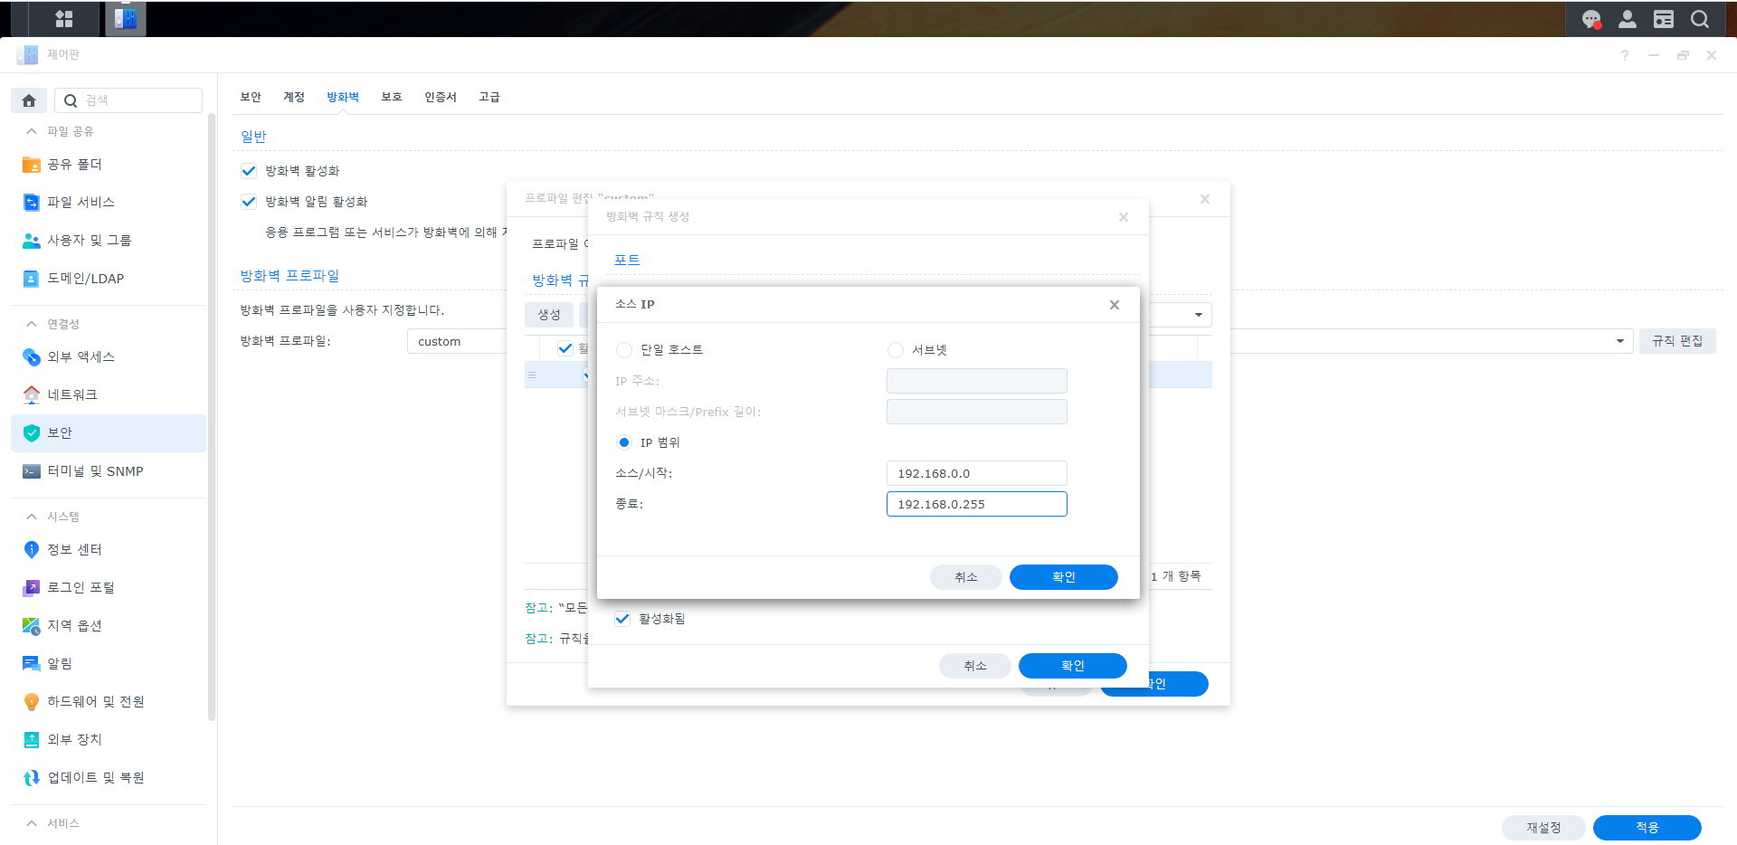This screenshot has height=845, width=1737.
Task: Open the DSM main menu grid icon
Action: tap(64, 19)
